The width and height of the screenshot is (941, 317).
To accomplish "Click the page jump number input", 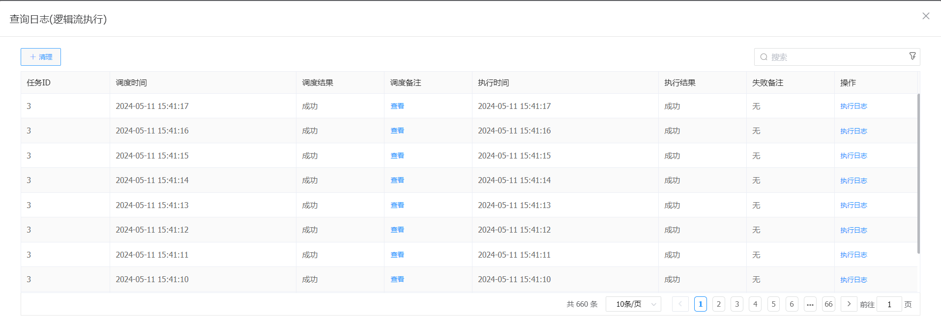I will coord(889,304).
